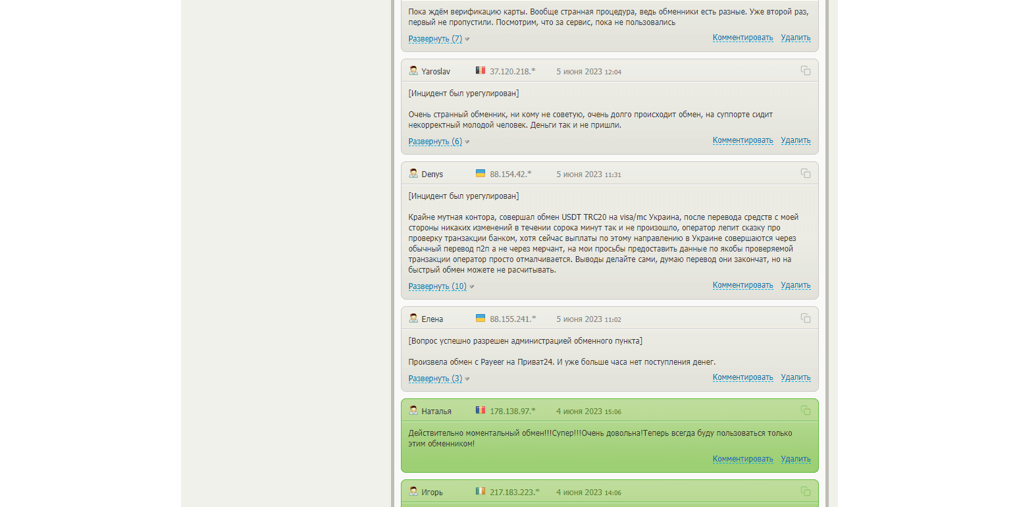The height and width of the screenshot is (507, 1017).
Task: Delete Наталья's green review with Удалить
Action: click(x=795, y=459)
